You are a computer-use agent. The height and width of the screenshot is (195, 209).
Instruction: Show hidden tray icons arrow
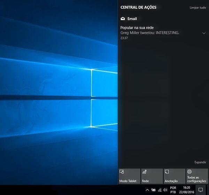pyautogui.click(x=147, y=190)
